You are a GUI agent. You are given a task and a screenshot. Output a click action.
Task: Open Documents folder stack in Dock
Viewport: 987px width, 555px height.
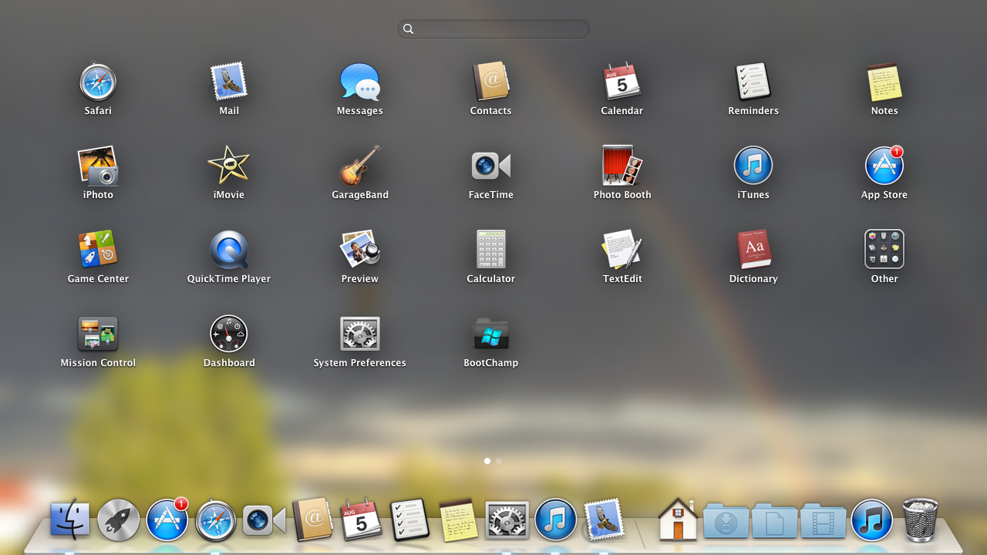(775, 520)
